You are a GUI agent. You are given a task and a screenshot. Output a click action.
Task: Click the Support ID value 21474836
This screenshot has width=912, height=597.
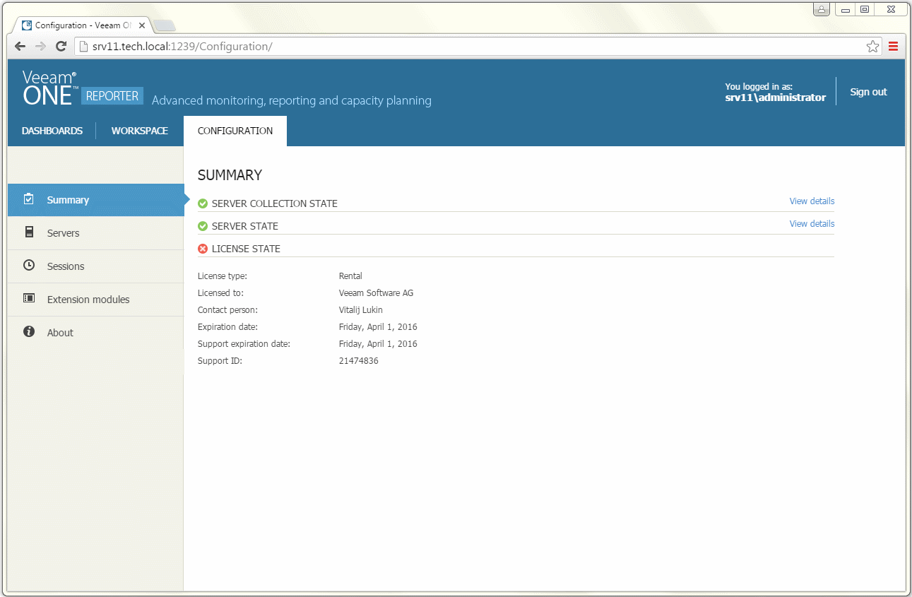[x=358, y=361]
